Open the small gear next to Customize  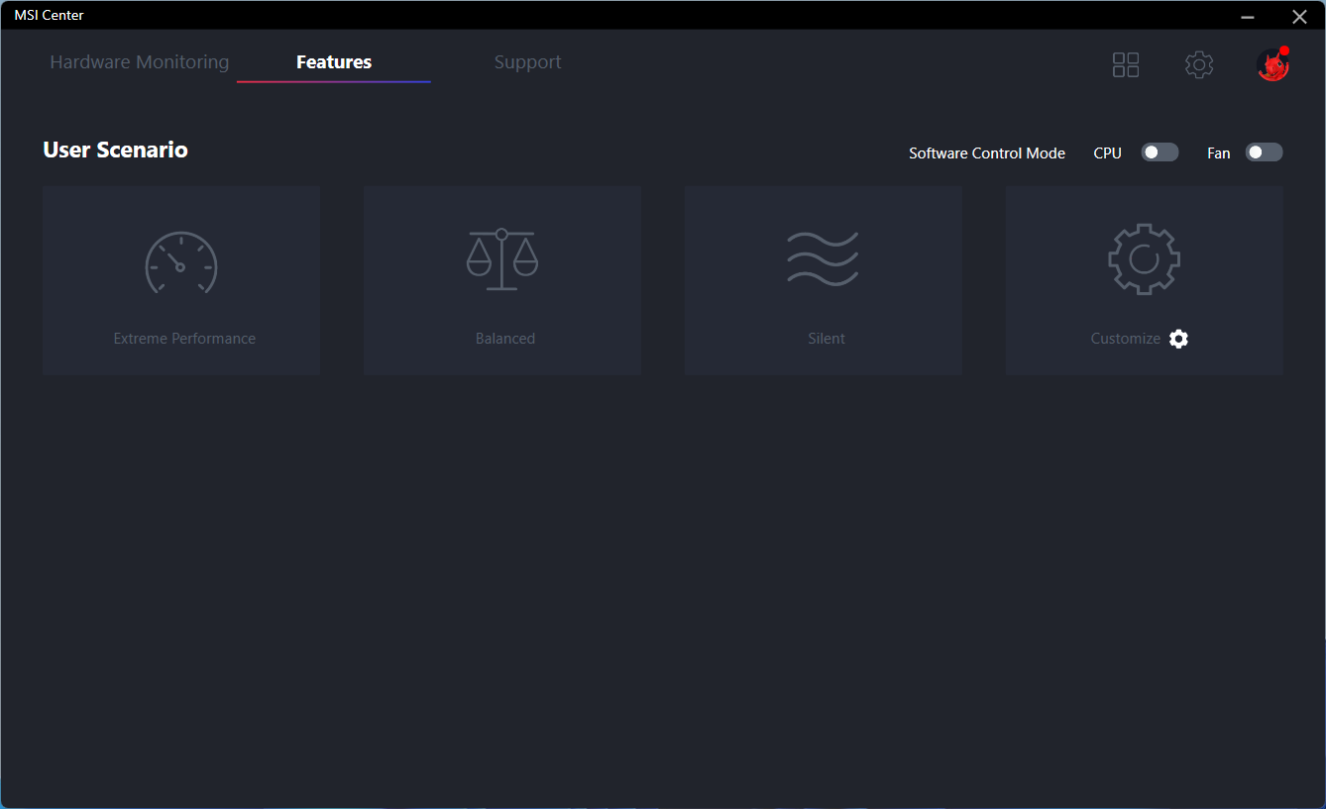[x=1178, y=339]
